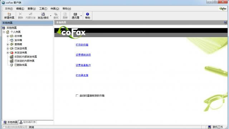
Task: Select 未发送传真 label in the tree
Action: pyautogui.click(x=21, y=53)
